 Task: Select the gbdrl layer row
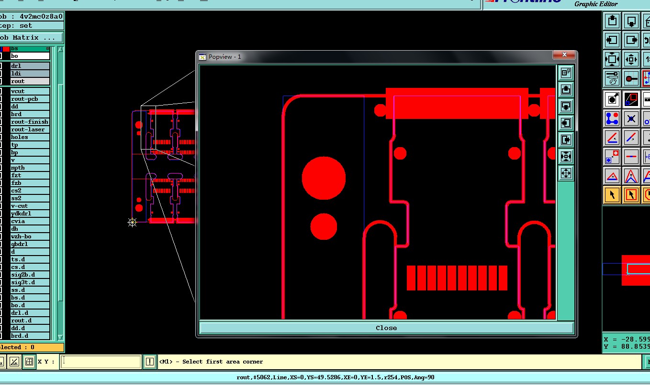pyautogui.click(x=30, y=244)
